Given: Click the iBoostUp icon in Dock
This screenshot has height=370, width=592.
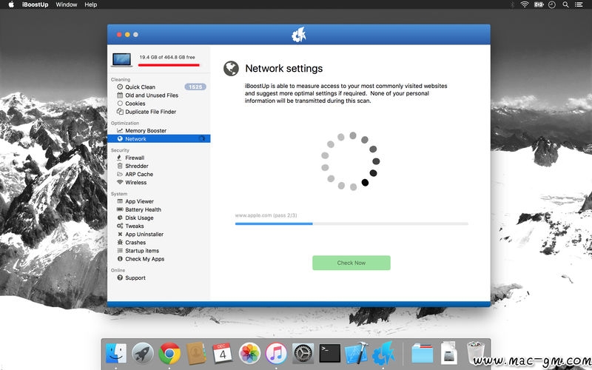Looking at the screenshot, I should click(383, 354).
